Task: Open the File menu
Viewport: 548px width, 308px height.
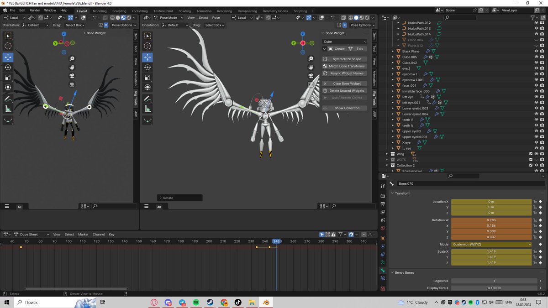Action: 12,10
